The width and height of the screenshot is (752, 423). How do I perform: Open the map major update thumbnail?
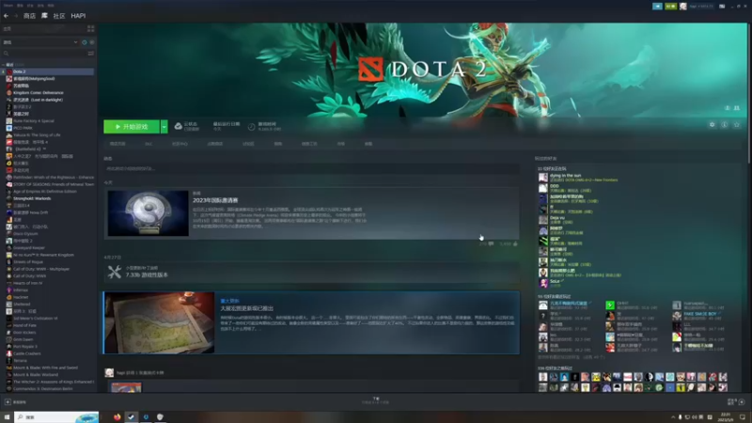click(x=160, y=322)
